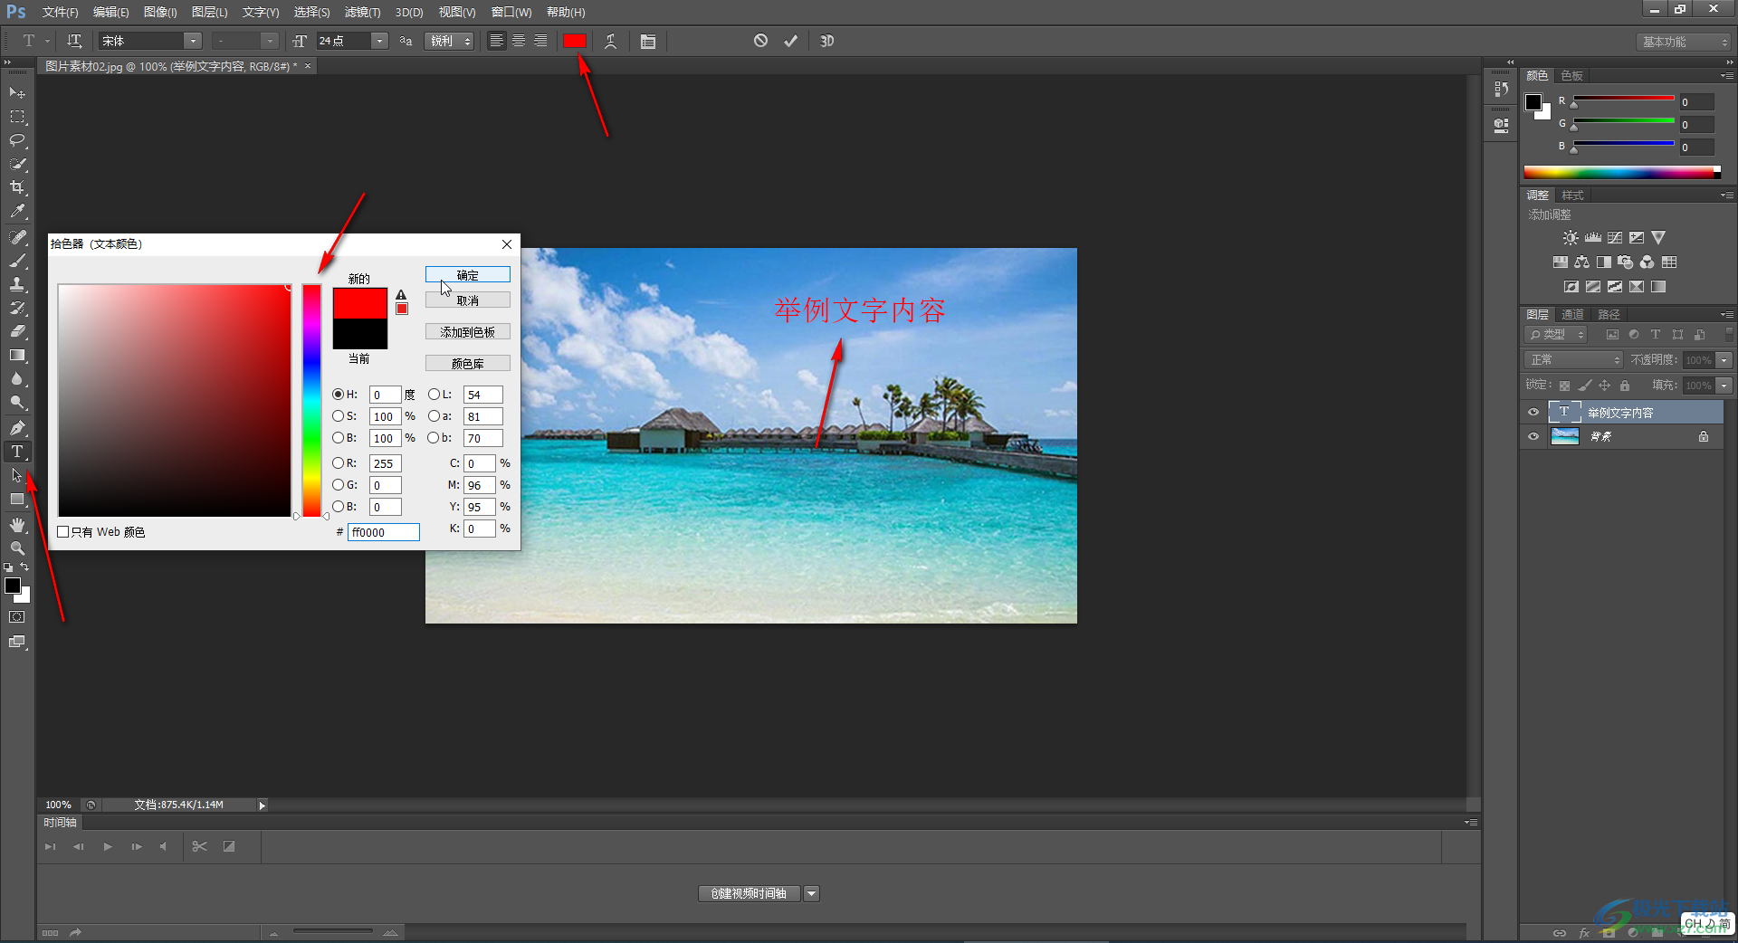Enable the 只有 Web 颜色 checkbox

click(x=63, y=532)
